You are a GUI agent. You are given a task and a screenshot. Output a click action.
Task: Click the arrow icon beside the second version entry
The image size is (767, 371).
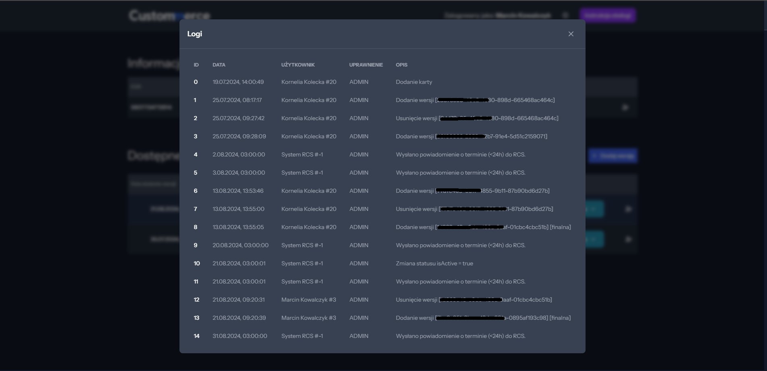628,239
